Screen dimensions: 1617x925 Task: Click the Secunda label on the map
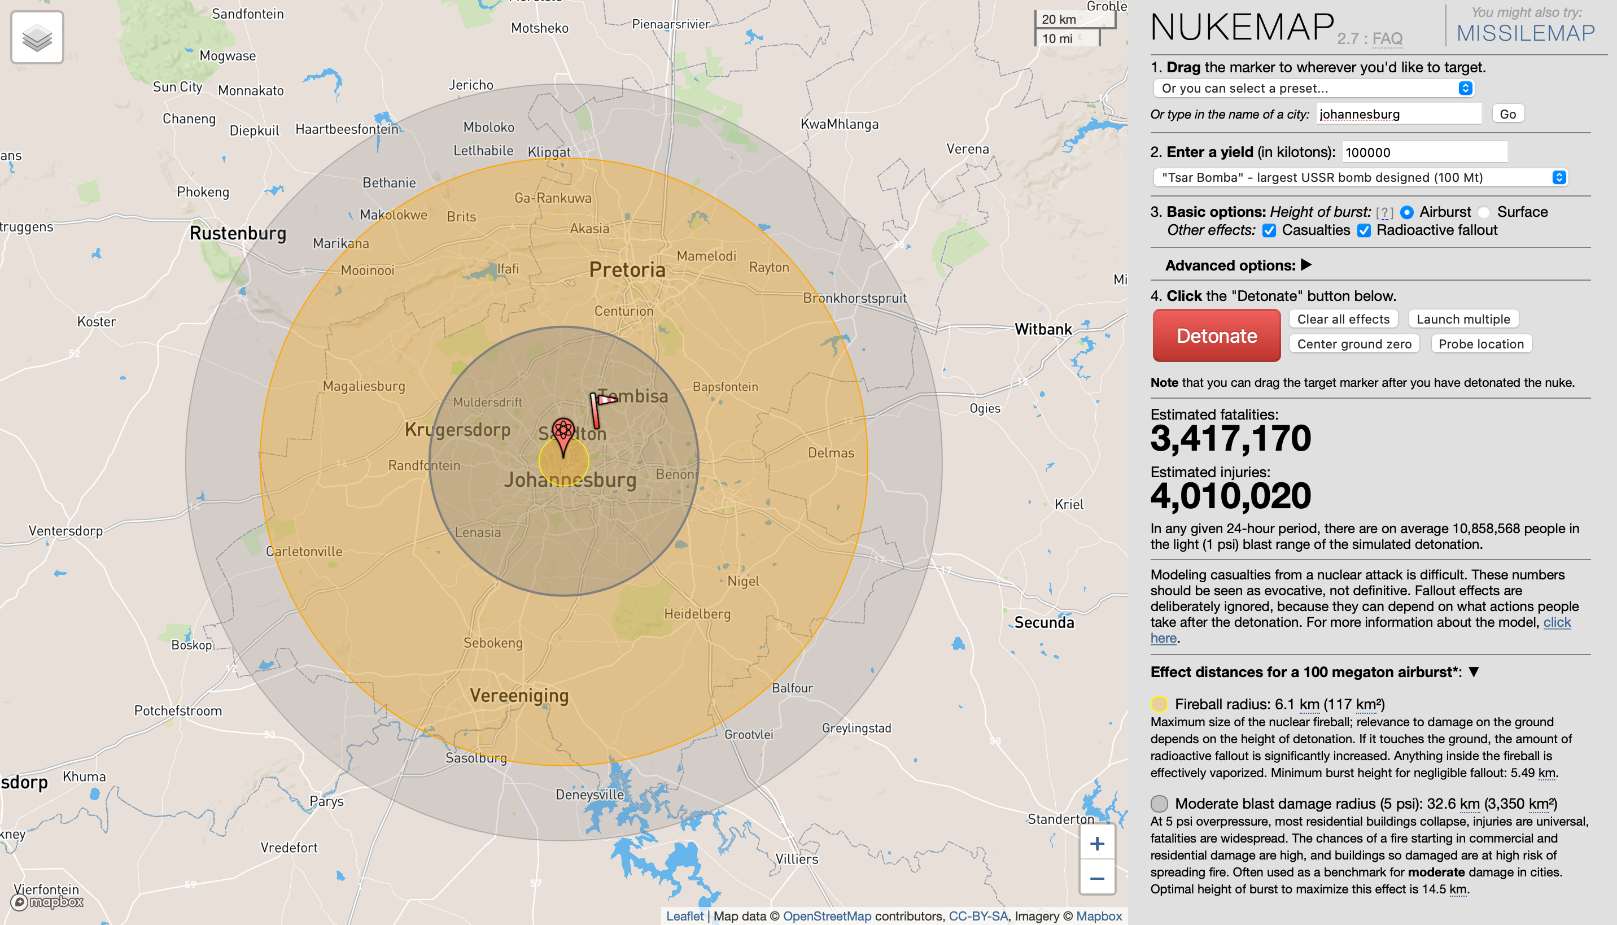[1043, 622]
